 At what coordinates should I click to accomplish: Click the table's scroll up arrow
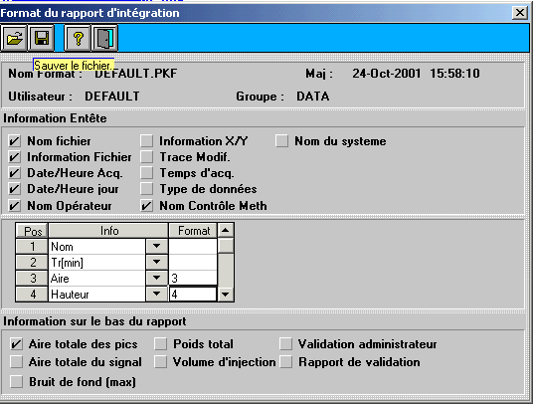226,230
